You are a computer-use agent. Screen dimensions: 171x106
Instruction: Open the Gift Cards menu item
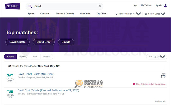85,14
